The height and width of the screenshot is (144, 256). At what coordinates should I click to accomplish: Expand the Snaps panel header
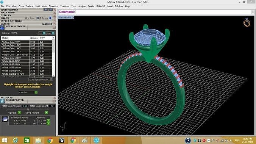[x=5, y=18]
